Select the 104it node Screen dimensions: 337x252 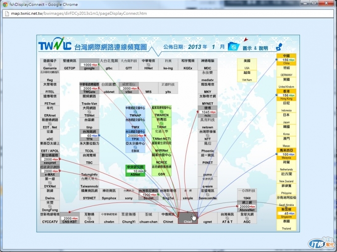(x=247, y=194)
